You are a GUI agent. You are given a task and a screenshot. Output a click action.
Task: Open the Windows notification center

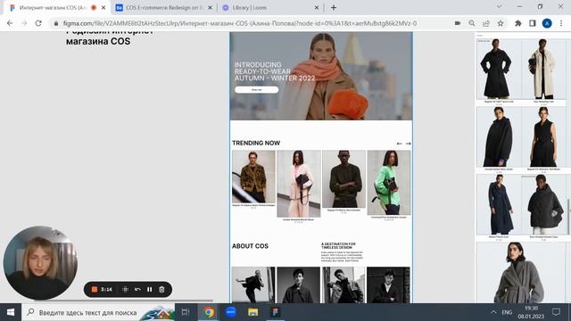pos(556,312)
